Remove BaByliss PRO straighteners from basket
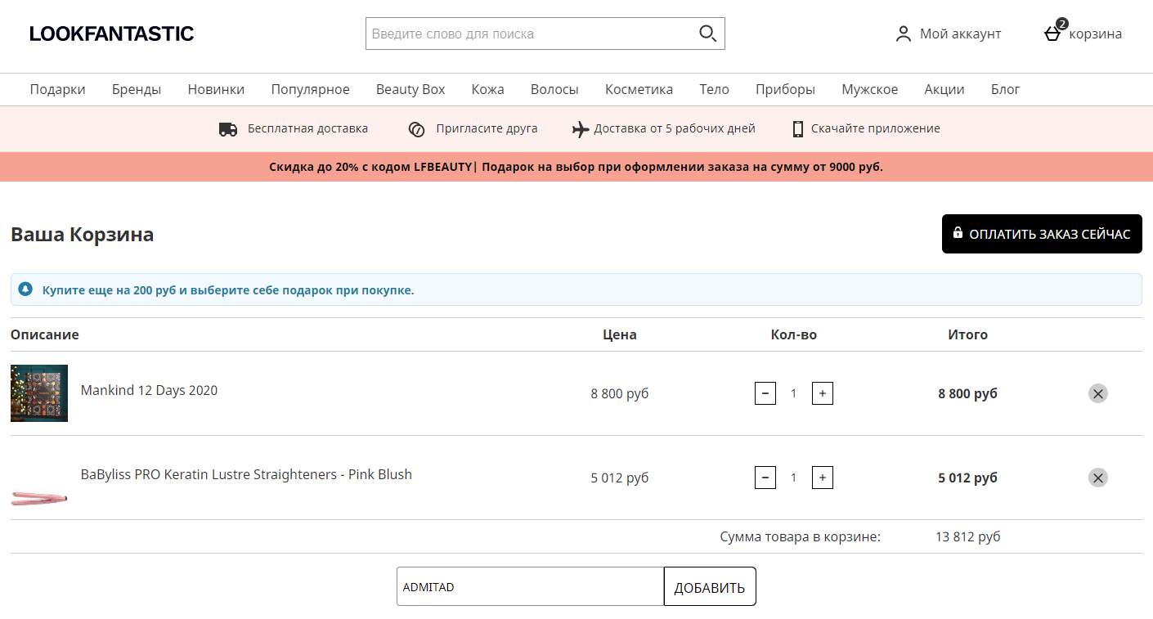Screen dimensions: 1153x619 tap(1098, 478)
